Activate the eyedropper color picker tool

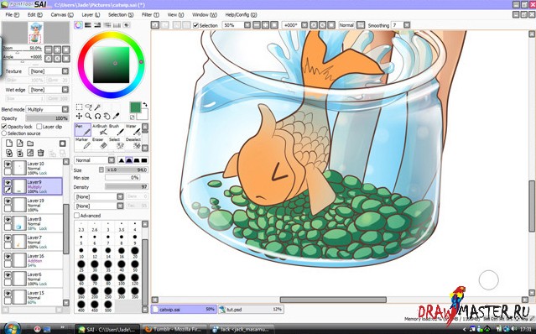click(x=117, y=117)
